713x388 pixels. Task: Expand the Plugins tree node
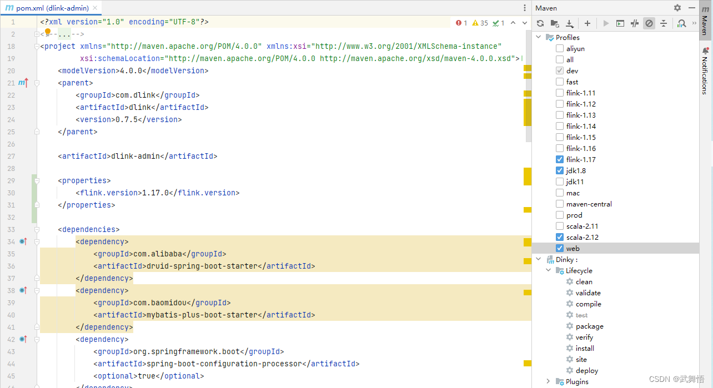(x=548, y=381)
